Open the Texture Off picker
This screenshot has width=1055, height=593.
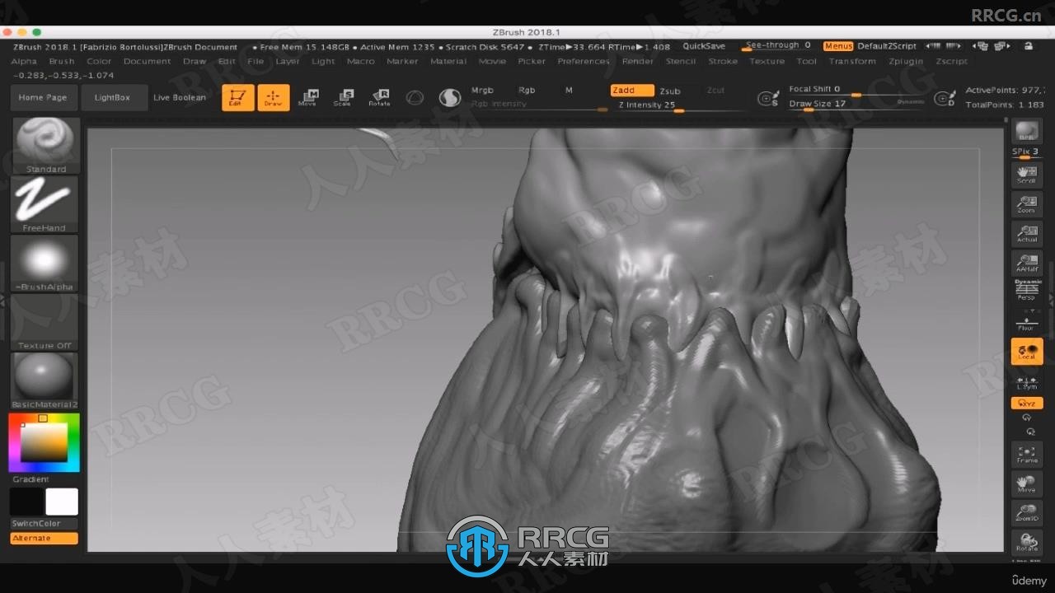(x=45, y=322)
